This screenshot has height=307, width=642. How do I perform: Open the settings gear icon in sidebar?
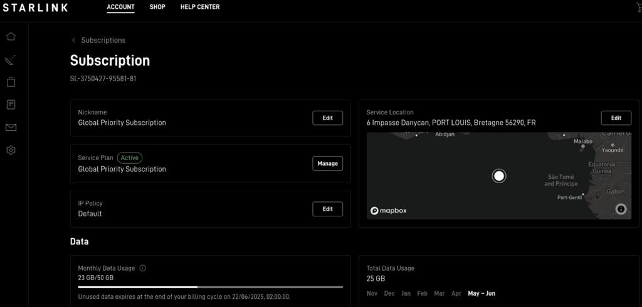(11, 150)
